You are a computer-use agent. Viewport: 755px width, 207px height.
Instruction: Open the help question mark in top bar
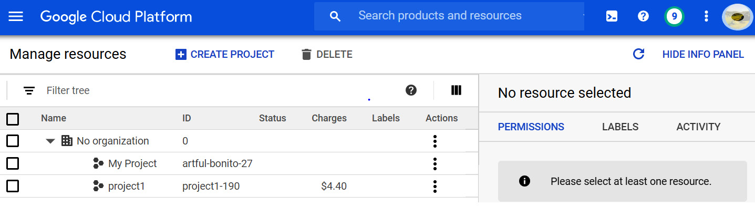click(643, 16)
